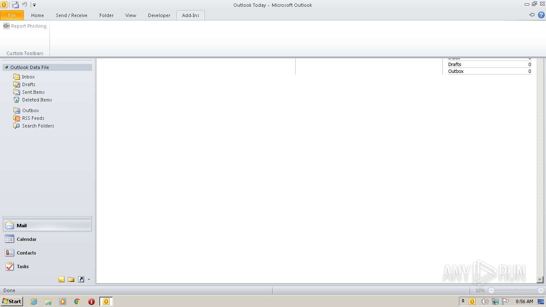Viewport: 546px width, 307px height.
Task: Switch to the Home ribbon tab
Action: tap(38, 15)
